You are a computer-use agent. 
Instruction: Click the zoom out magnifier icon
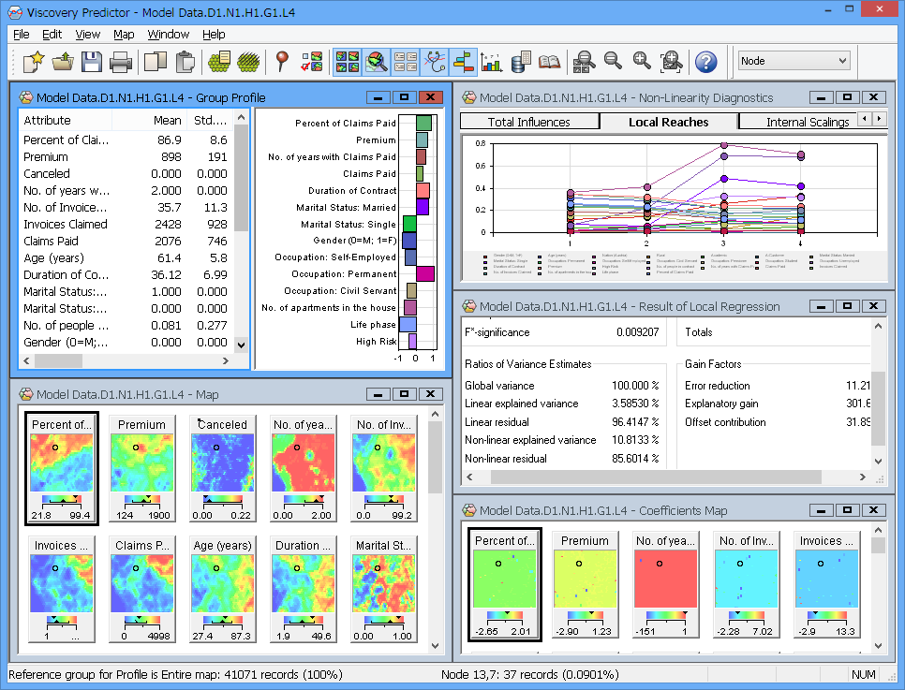point(613,62)
